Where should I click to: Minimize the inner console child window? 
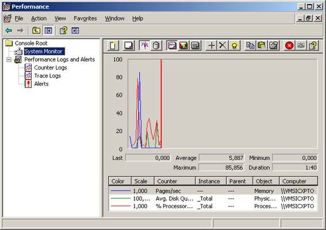coord(300,18)
